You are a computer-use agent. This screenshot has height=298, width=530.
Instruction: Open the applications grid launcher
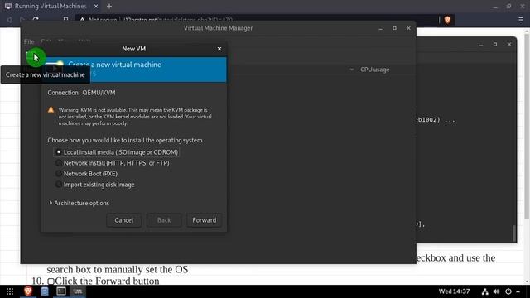click(10, 291)
